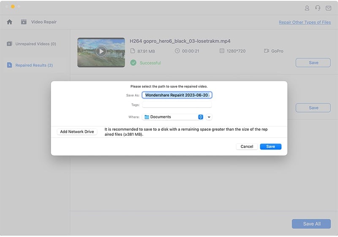
Task: Click the 87.91 MB size value
Action: [146, 51]
